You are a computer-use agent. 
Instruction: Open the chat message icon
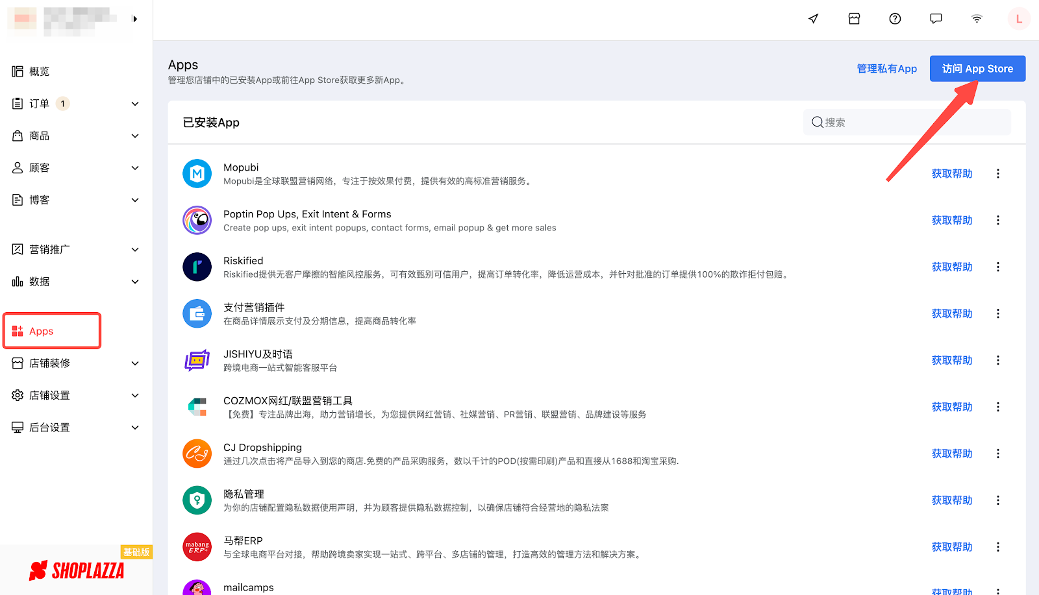tap(936, 19)
